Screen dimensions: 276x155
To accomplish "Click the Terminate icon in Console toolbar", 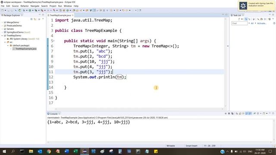I will [x=226, y=114].
